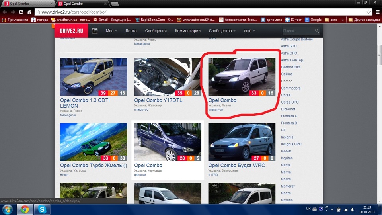Viewport: 382px width, 215px height.
Task: Open Opel Combo Турбо Жмель title link
Action: 94,165
